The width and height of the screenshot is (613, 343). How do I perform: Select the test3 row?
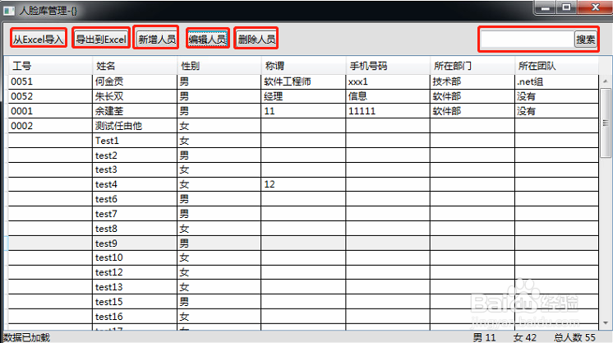303,169
